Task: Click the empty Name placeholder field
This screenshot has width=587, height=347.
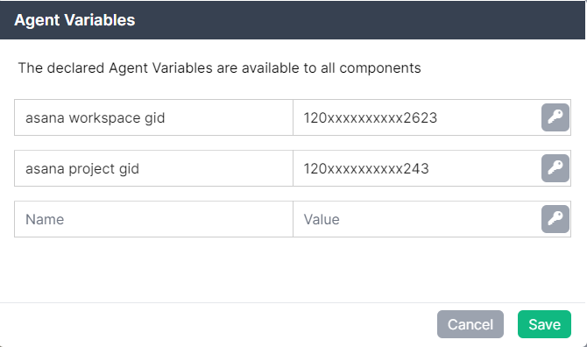Action: point(153,219)
